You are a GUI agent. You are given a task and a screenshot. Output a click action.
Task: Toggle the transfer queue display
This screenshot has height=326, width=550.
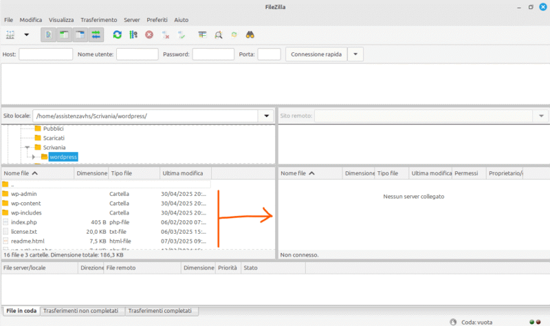pos(96,35)
